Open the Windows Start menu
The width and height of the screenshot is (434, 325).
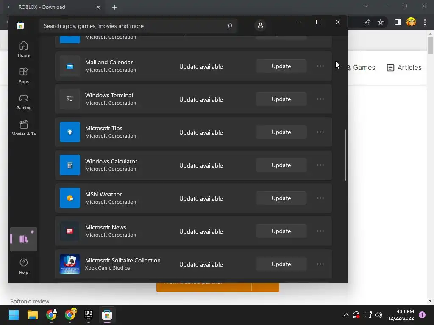14,315
